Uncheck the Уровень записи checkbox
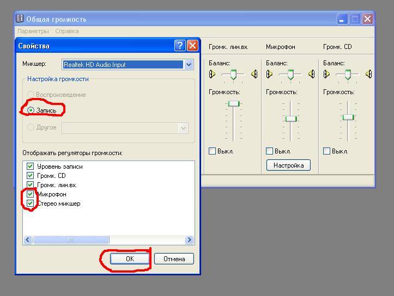This screenshot has width=394, height=296. point(30,166)
